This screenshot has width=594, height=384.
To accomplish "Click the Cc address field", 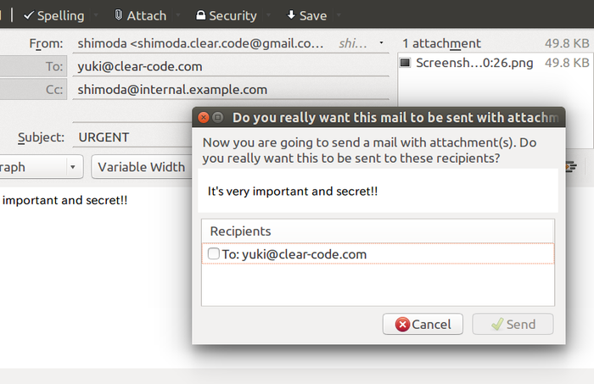I will click(x=231, y=90).
